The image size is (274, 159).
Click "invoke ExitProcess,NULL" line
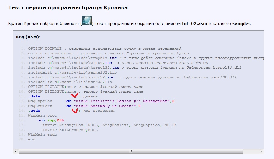[70, 130]
